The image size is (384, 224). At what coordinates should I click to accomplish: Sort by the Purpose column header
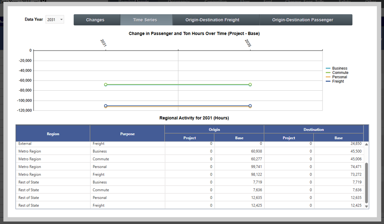(127, 134)
